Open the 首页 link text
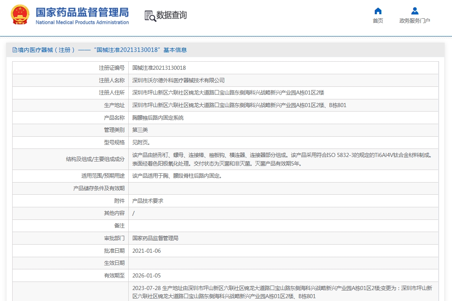The height and width of the screenshot is (301, 452). [x=378, y=21]
